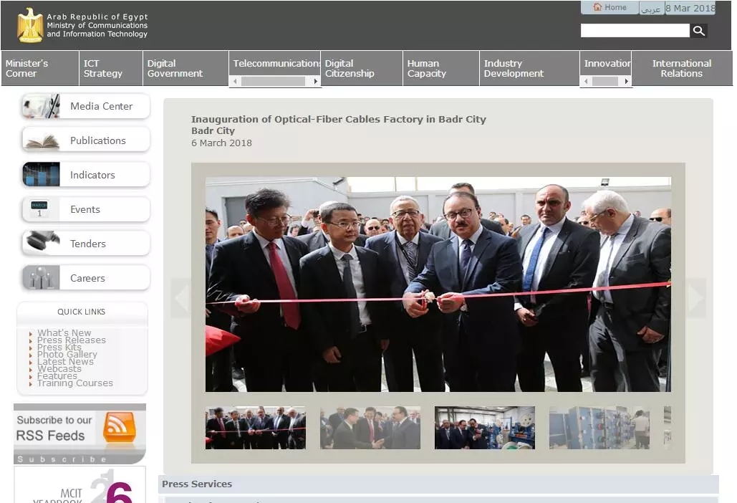Click the Indicators chart icon
The height and width of the screenshot is (503, 737).
(42, 175)
